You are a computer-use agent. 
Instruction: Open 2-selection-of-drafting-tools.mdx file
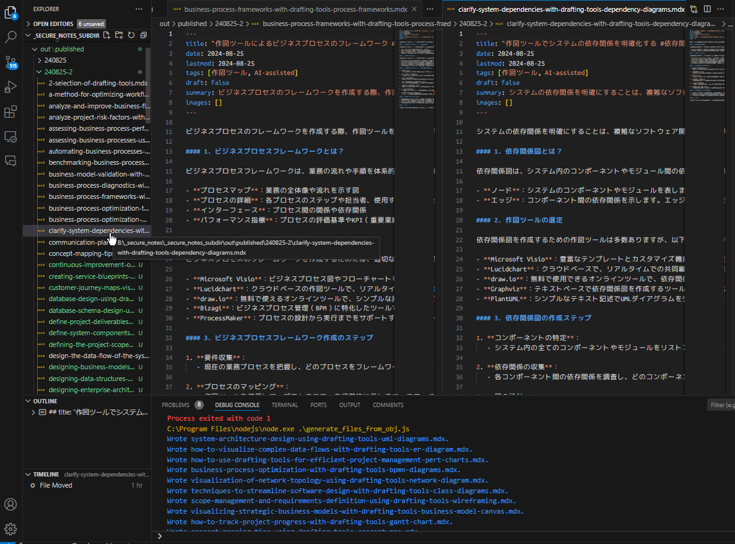coord(98,83)
